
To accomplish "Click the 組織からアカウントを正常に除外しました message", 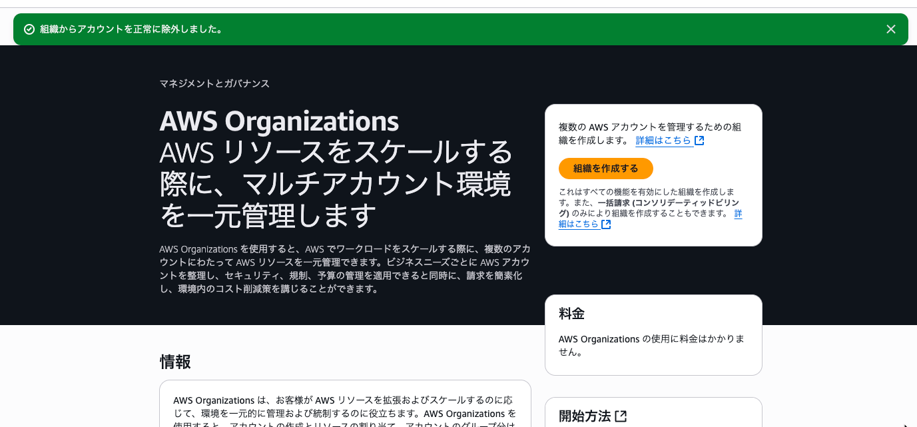I will pos(131,29).
